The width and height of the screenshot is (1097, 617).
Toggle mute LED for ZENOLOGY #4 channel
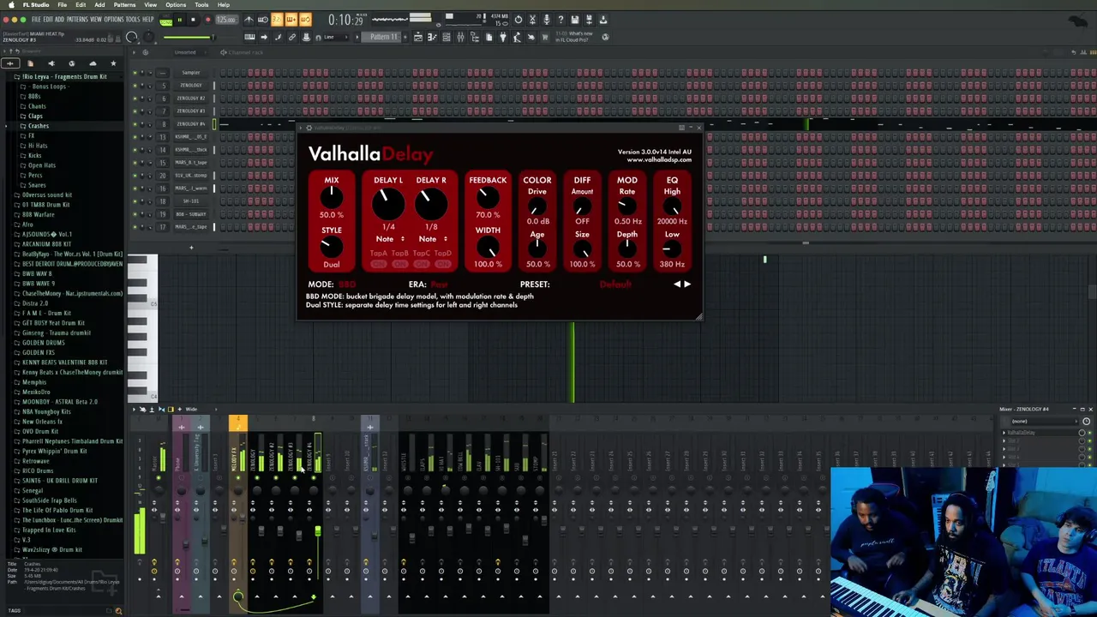coord(135,124)
